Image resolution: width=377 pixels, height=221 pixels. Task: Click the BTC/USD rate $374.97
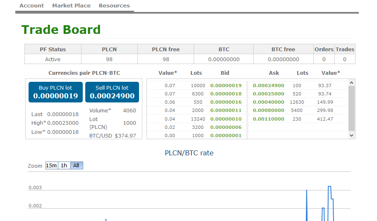click(x=125, y=136)
